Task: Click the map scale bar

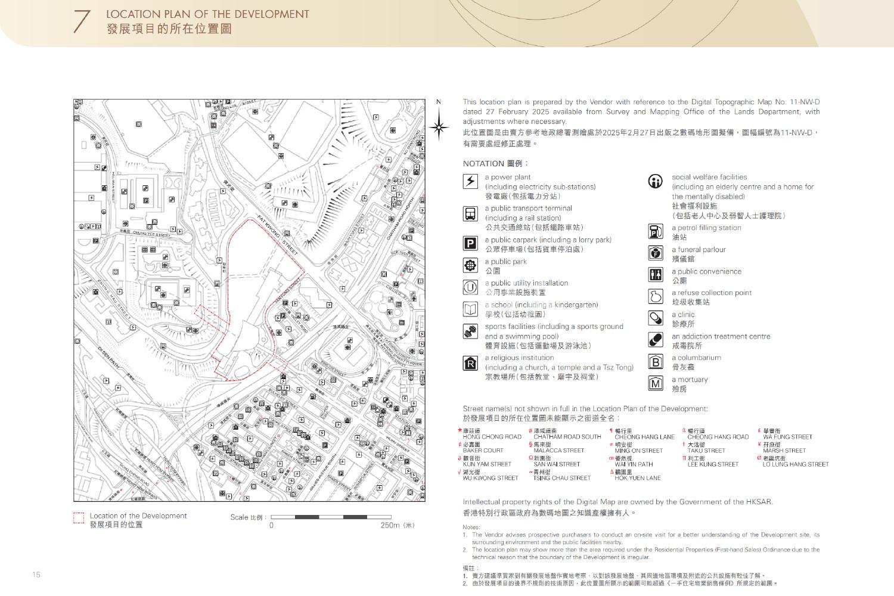Action: click(x=331, y=517)
